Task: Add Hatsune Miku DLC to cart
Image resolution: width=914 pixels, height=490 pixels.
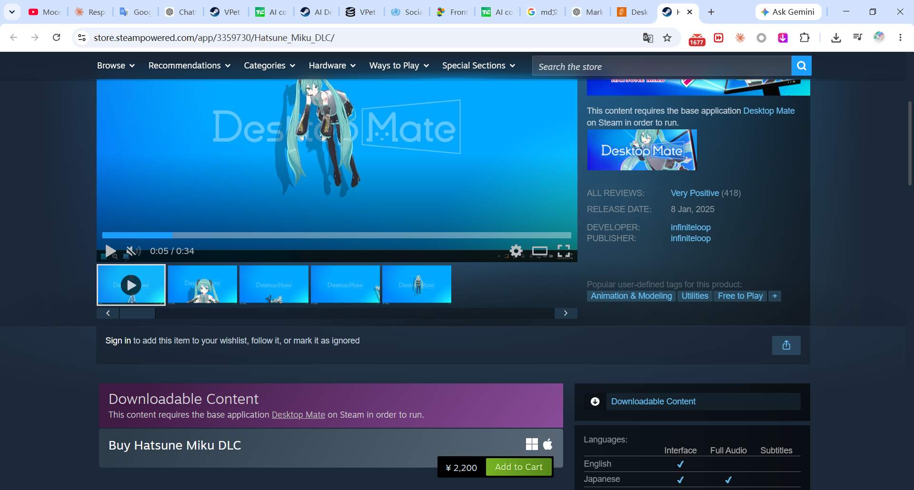Action: (x=519, y=467)
